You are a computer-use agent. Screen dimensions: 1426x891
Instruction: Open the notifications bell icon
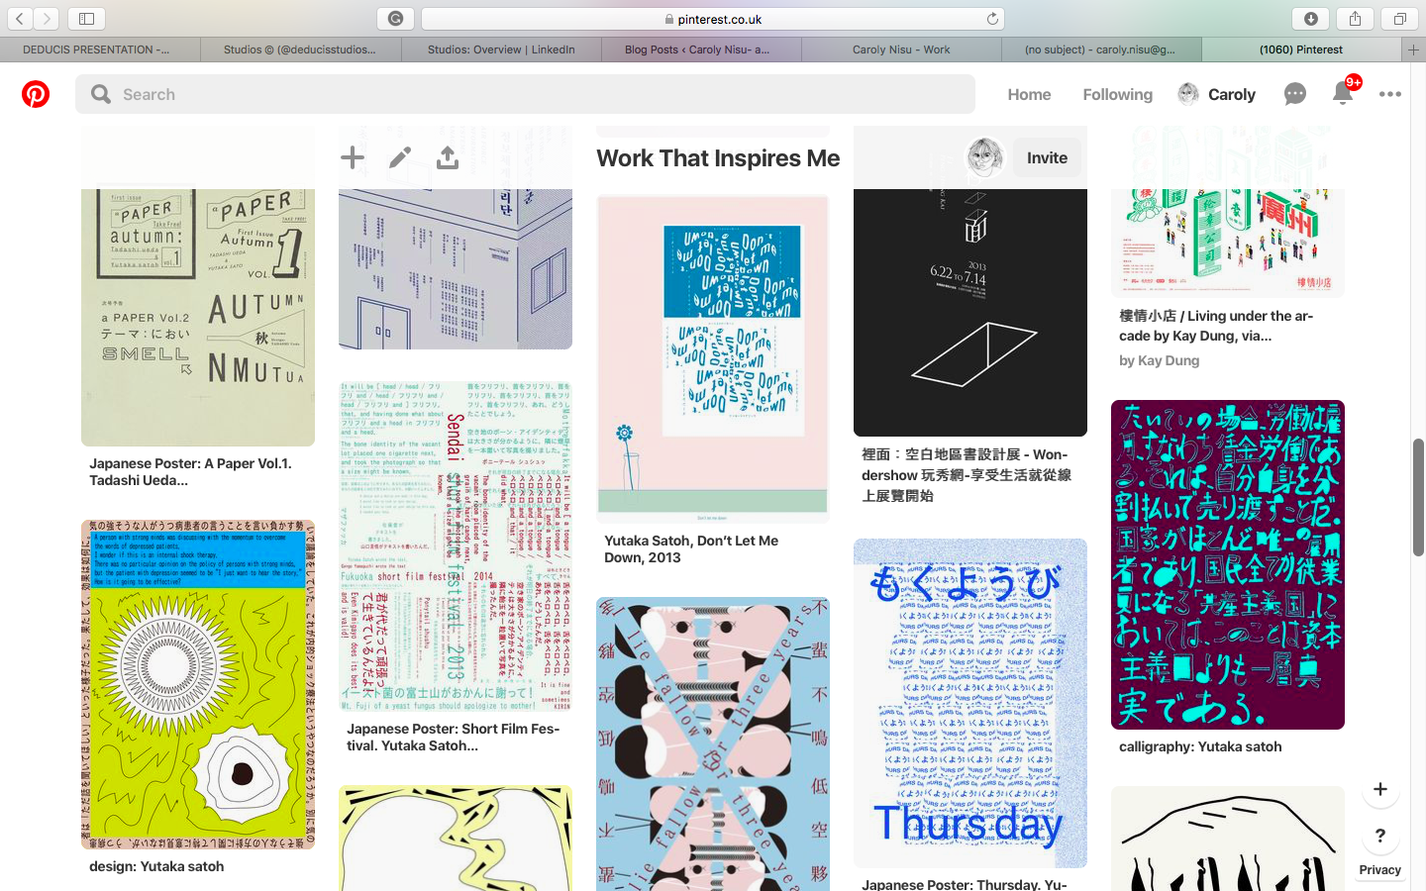1343,93
